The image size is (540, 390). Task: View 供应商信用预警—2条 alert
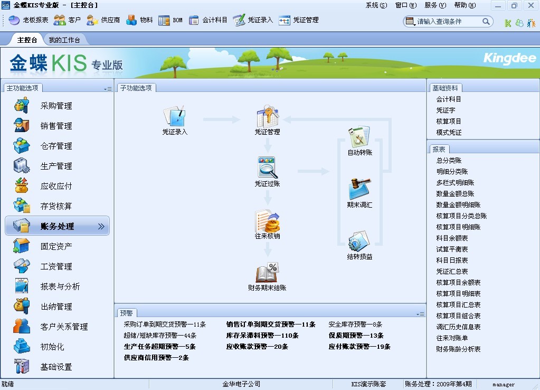[156, 358]
